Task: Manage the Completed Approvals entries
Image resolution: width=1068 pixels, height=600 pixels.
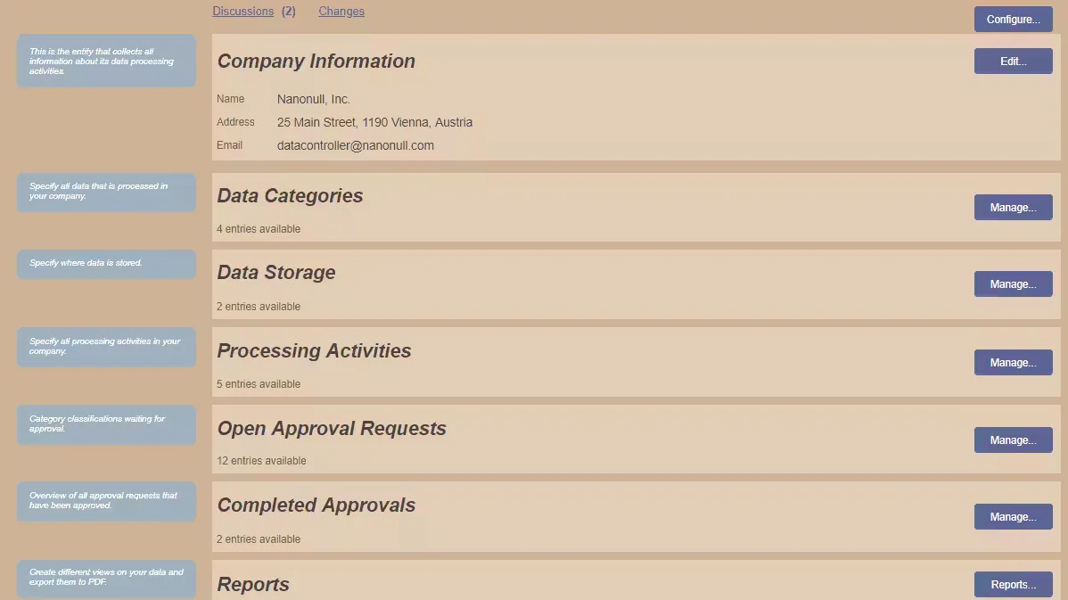Action: click(1013, 517)
